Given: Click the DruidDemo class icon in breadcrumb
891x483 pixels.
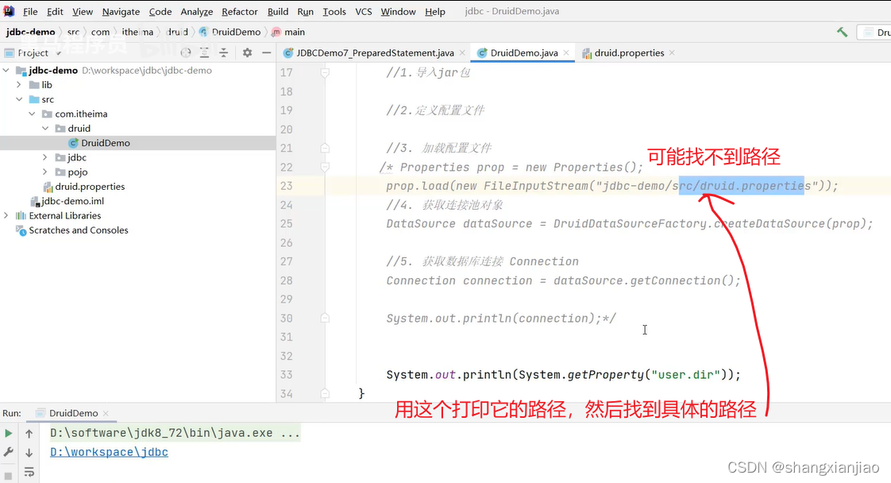Looking at the screenshot, I should [x=203, y=33].
